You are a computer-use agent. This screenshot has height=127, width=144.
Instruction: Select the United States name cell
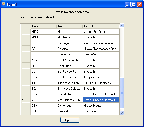click(x=70, y=94)
